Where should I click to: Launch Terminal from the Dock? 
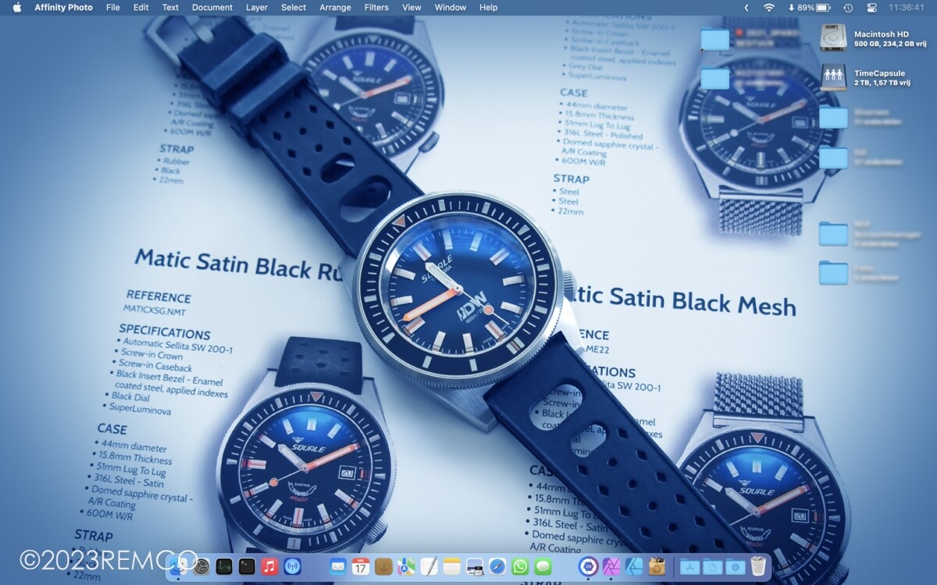click(247, 567)
